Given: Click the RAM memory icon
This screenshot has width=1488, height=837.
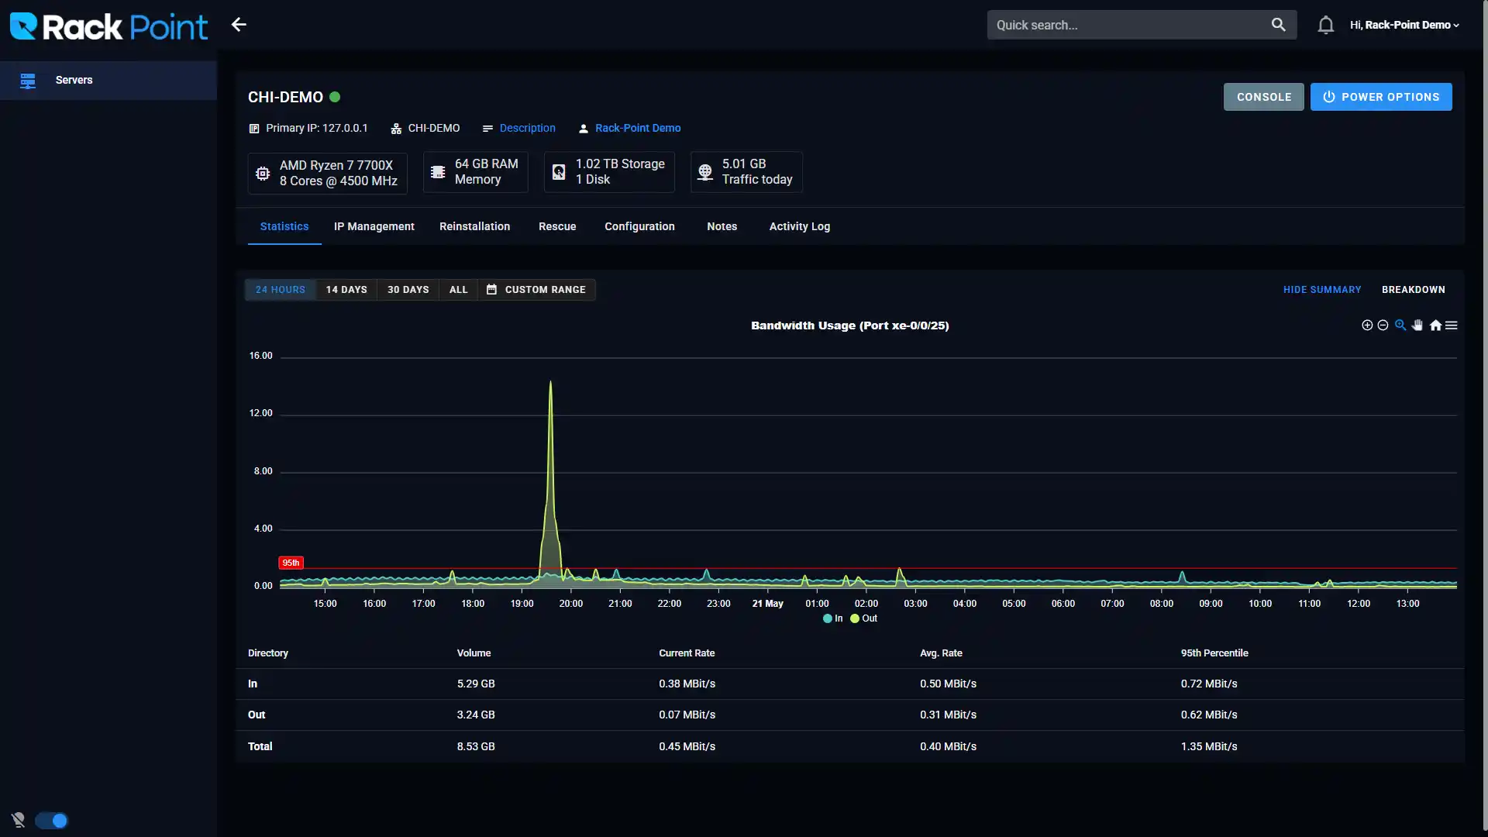Looking at the screenshot, I should click(x=438, y=172).
